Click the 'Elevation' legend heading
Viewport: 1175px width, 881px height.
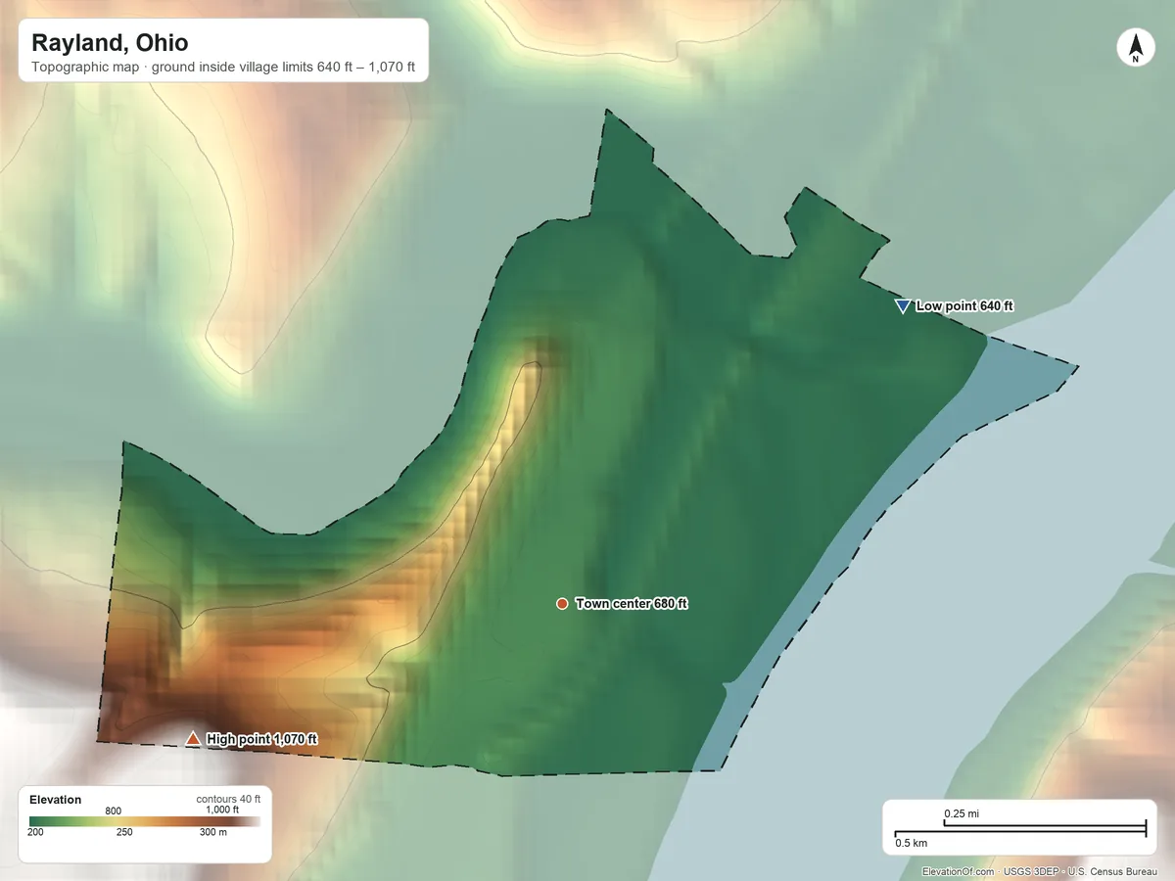[56, 800]
